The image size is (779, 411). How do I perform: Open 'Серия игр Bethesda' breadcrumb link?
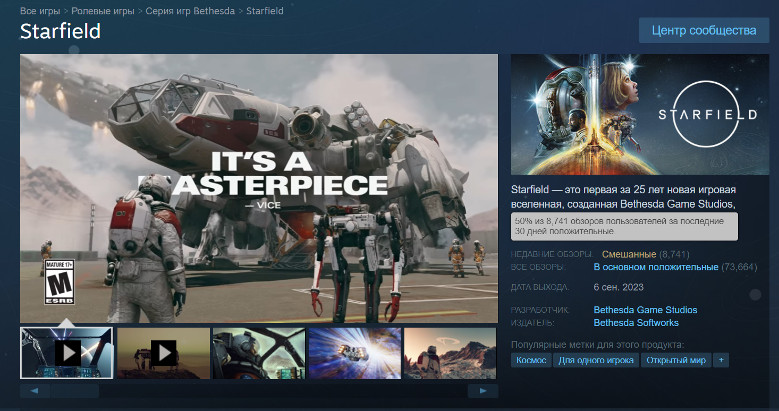(x=190, y=11)
